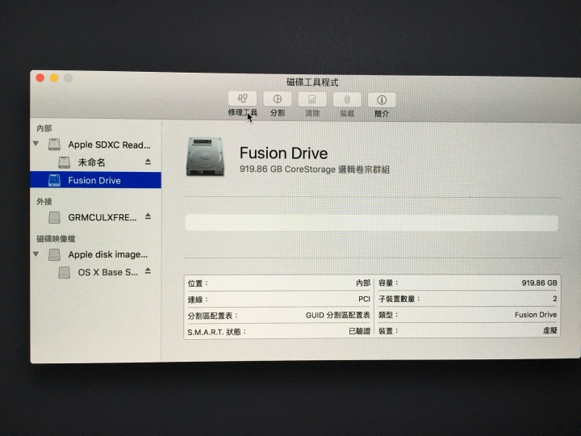Click the S.M.A.R.T. 狀態 label
The image size is (581, 436).
pyautogui.click(x=216, y=332)
